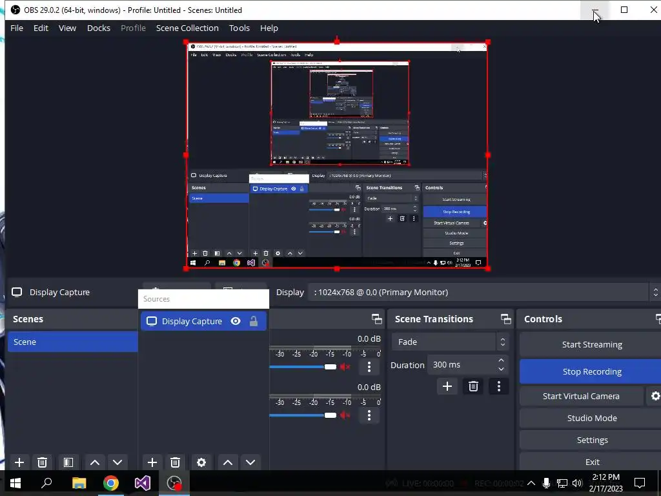Open Virtual Camera settings gear
This screenshot has width=661, height=496.
[655, 396]
